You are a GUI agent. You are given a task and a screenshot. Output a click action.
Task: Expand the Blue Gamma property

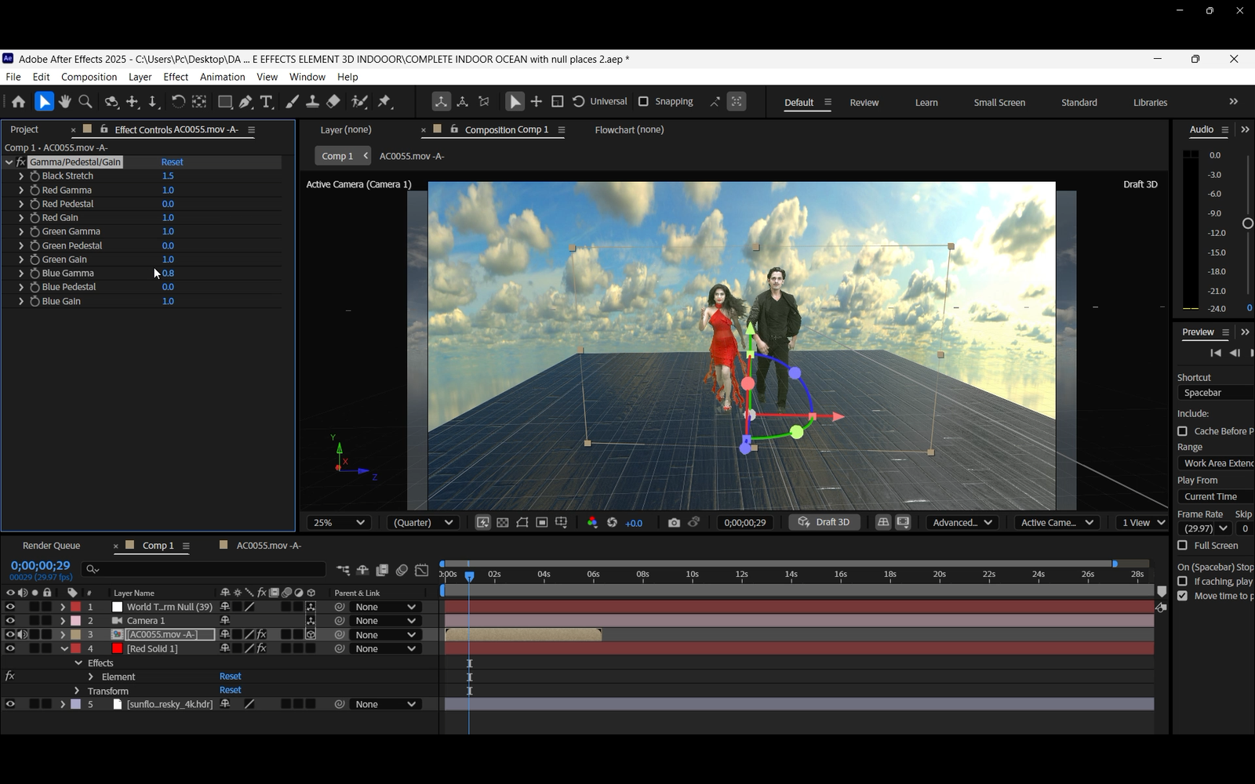[21, 274]
